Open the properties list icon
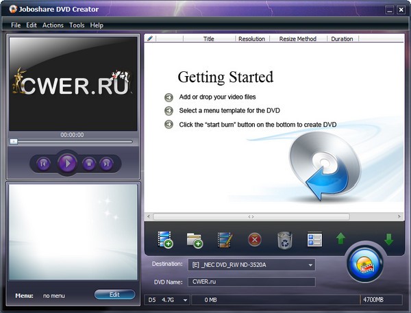 click(314, 239)
